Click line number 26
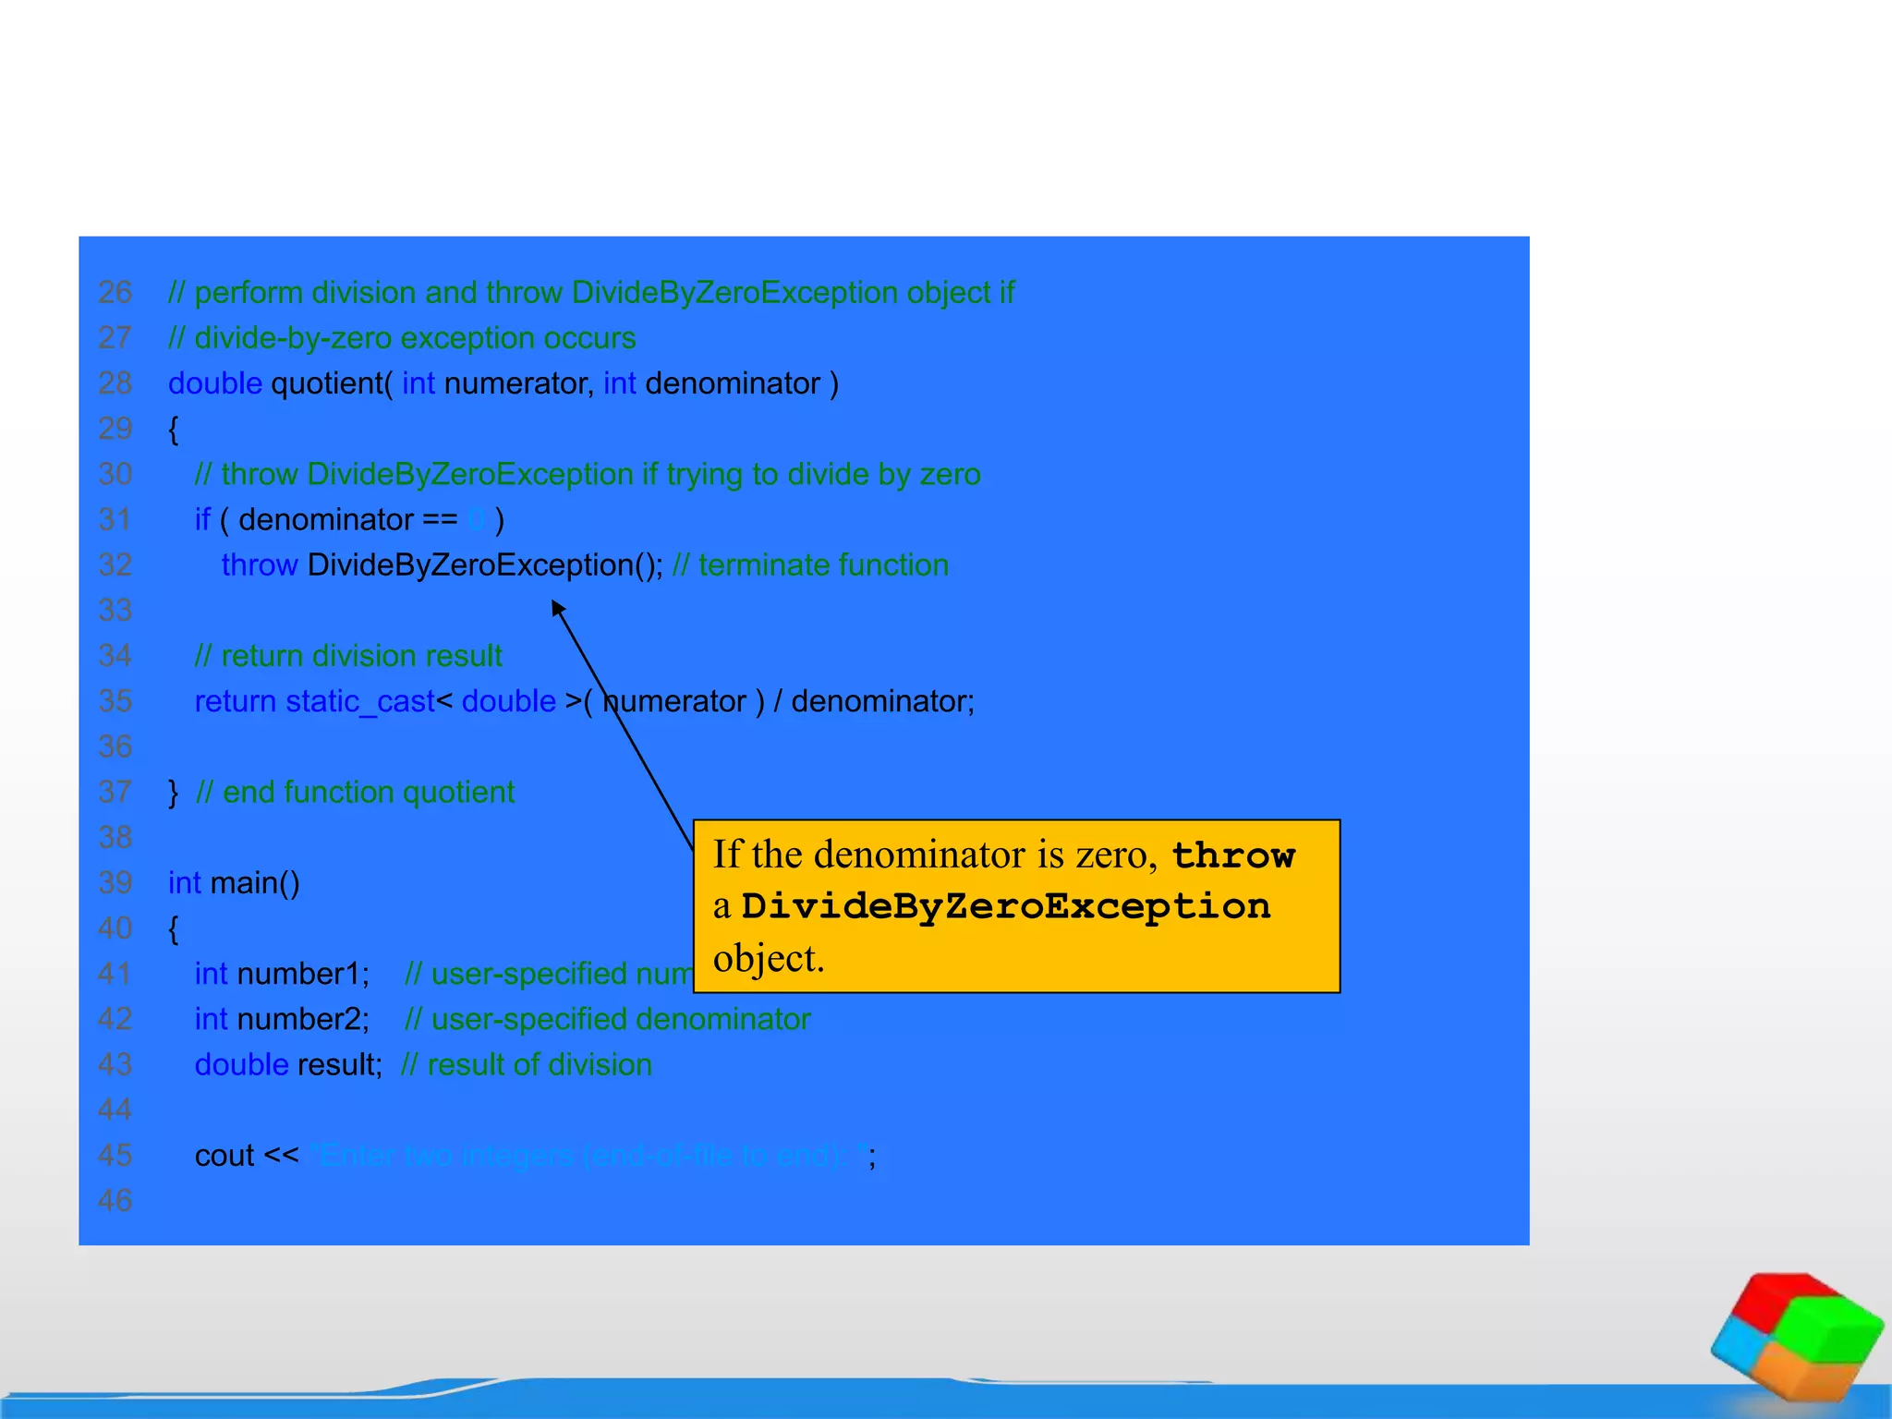Screen dimensions: 1892x1419 pos(115,293)
